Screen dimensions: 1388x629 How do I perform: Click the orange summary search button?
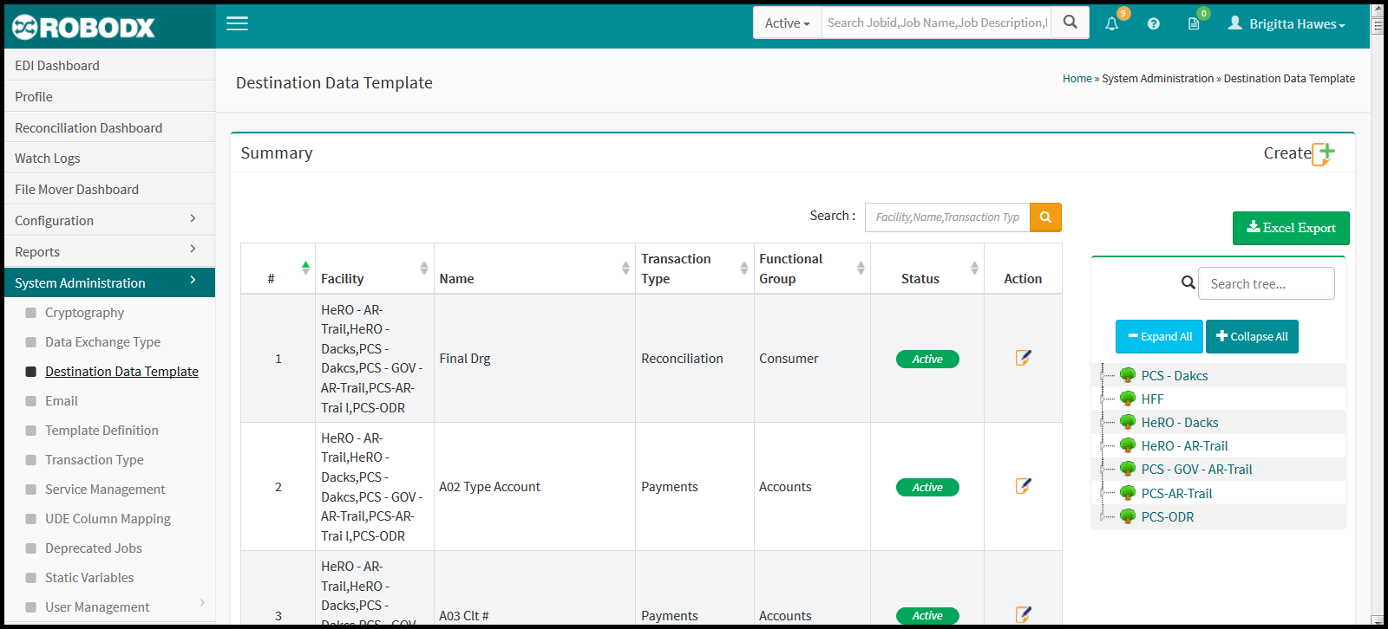point(1045,217)
